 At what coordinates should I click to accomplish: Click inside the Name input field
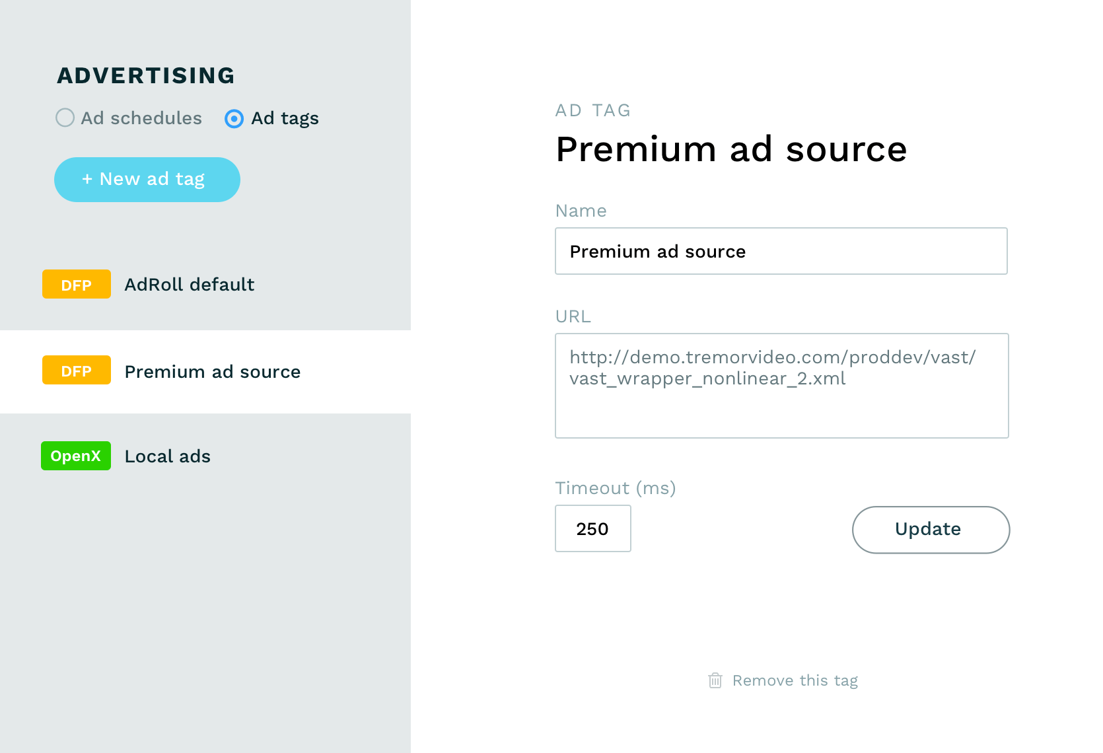781,251
